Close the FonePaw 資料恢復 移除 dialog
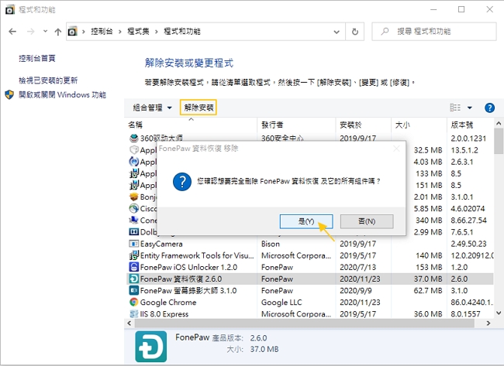Viewport: 504px width, 366px height. [397, 149]
